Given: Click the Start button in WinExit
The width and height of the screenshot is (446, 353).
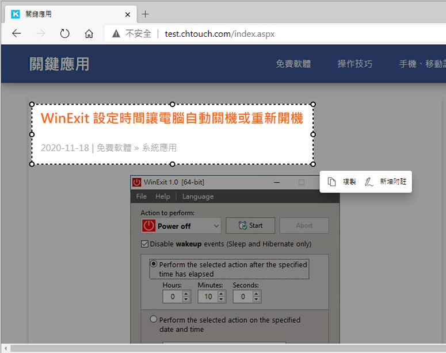Looking at the screenshot, I should (250, 226).
